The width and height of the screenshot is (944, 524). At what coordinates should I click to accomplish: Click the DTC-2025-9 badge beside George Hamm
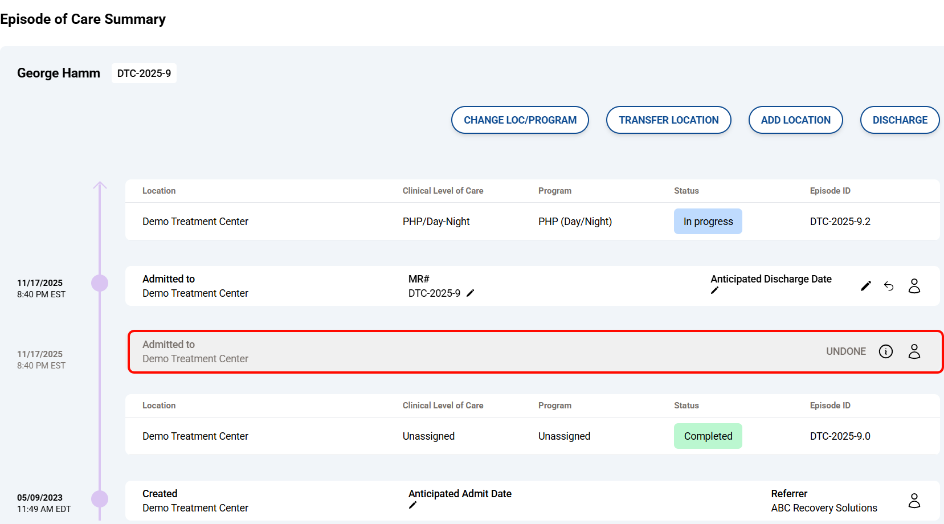point(144,73)
